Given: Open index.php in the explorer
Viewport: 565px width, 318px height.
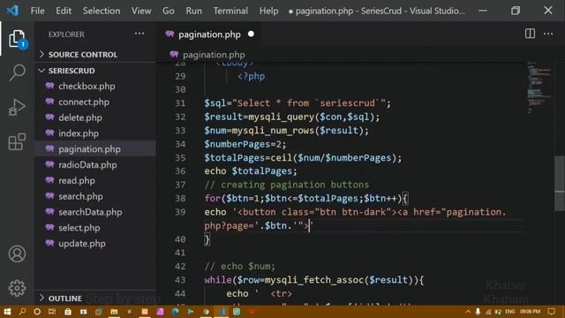Looking at the screenshot, I should pos(79,133).
